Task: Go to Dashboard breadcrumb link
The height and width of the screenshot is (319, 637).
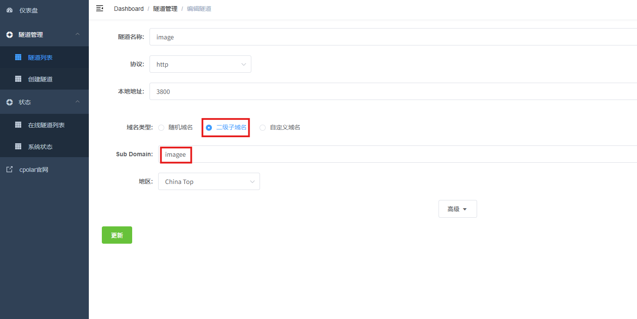Action: (129, 9)
